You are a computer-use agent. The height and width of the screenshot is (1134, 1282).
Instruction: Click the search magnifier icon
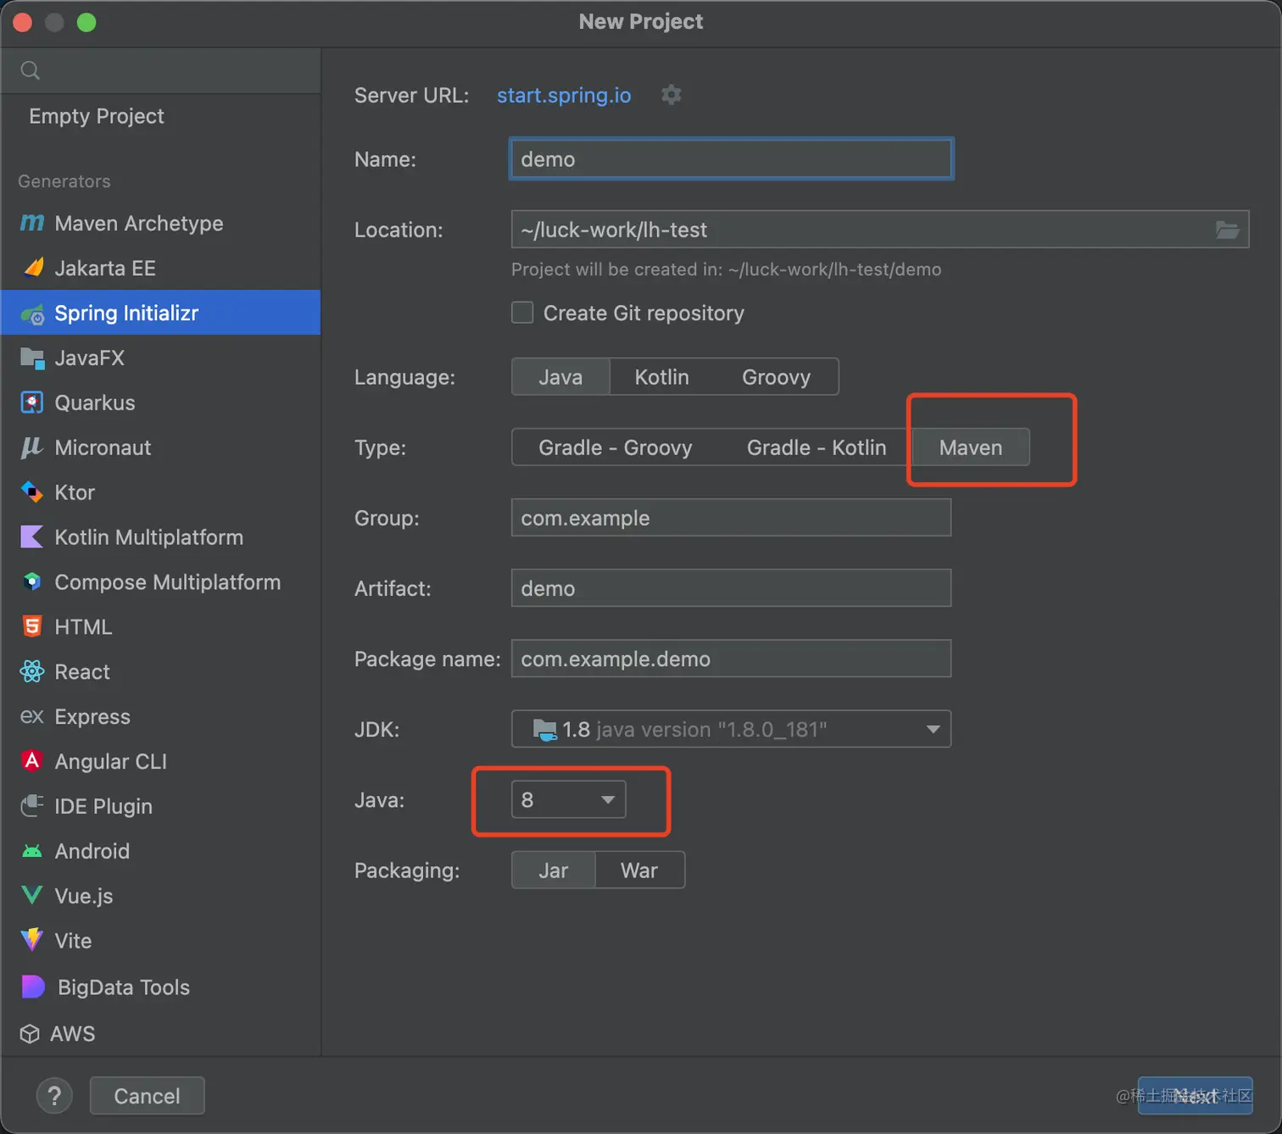[x=31, y=70]
